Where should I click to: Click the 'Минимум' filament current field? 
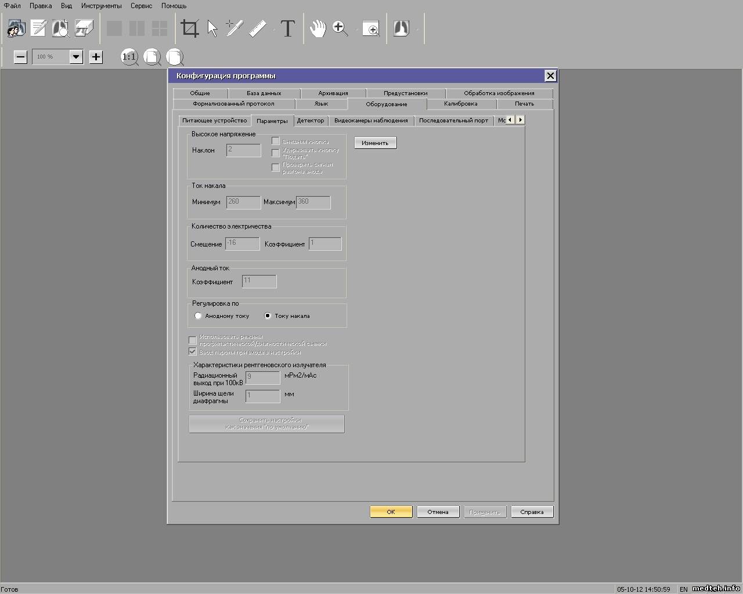click(x=243, y=202)
